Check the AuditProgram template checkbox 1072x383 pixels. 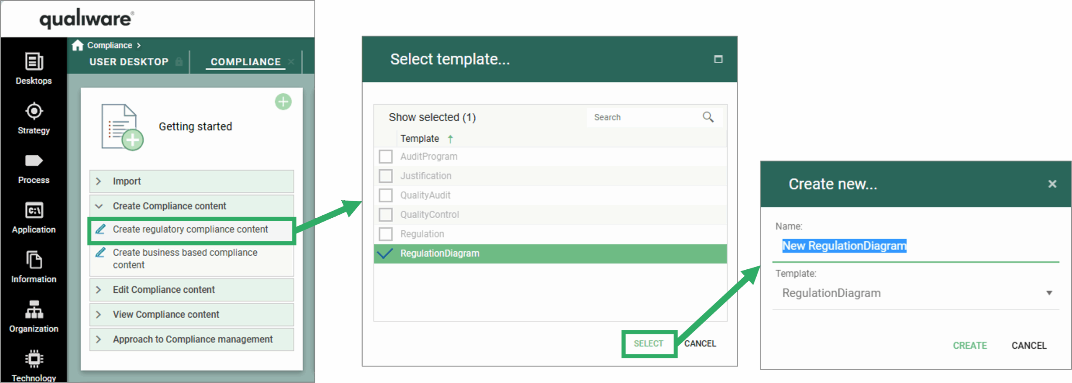385,157
